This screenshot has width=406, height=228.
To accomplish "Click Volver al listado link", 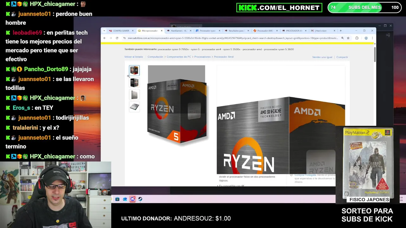I will 134,57.
